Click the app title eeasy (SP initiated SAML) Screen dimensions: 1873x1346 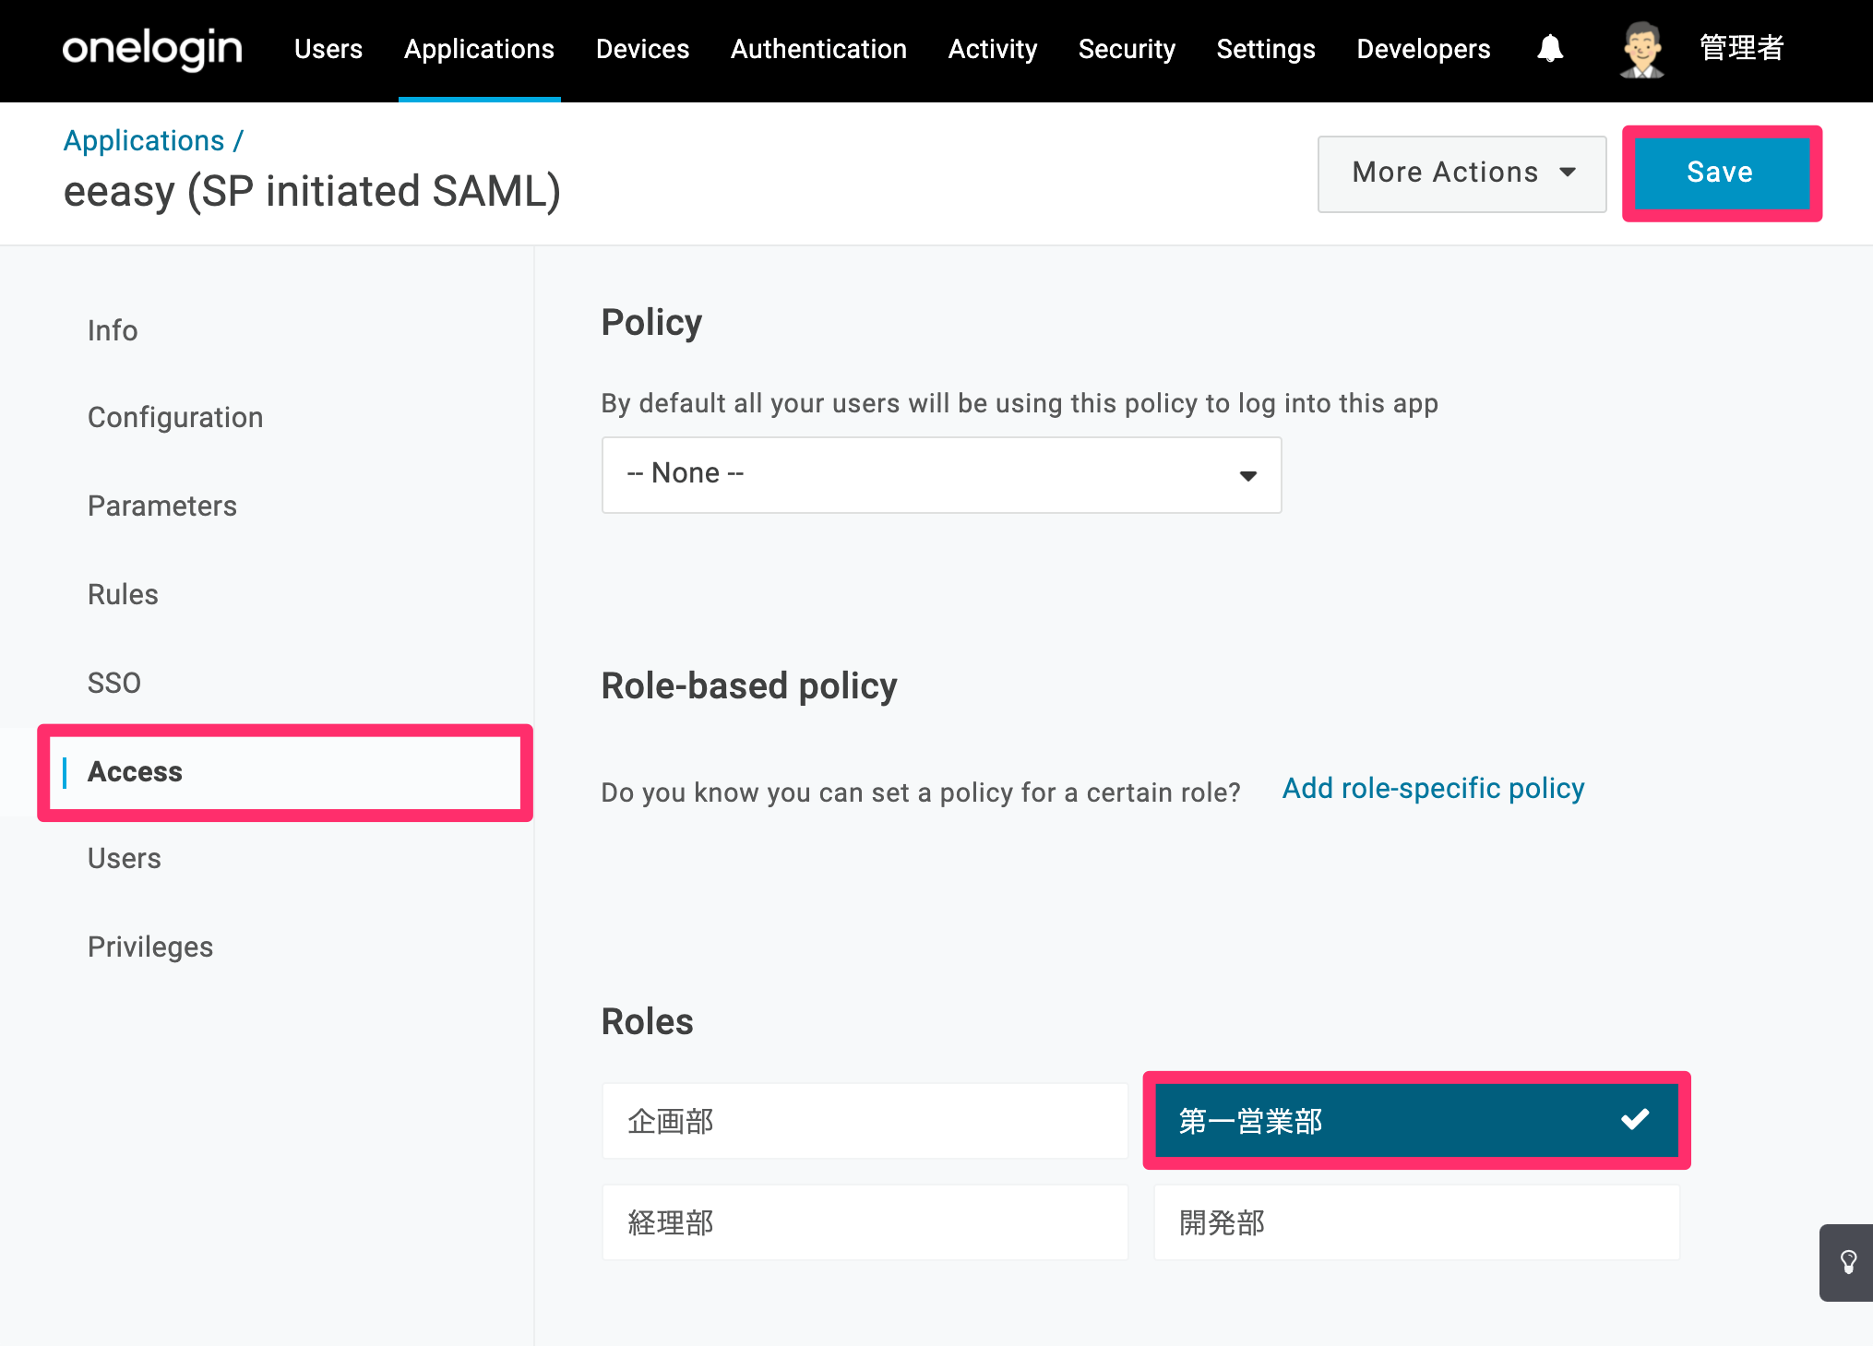[312, 192]
